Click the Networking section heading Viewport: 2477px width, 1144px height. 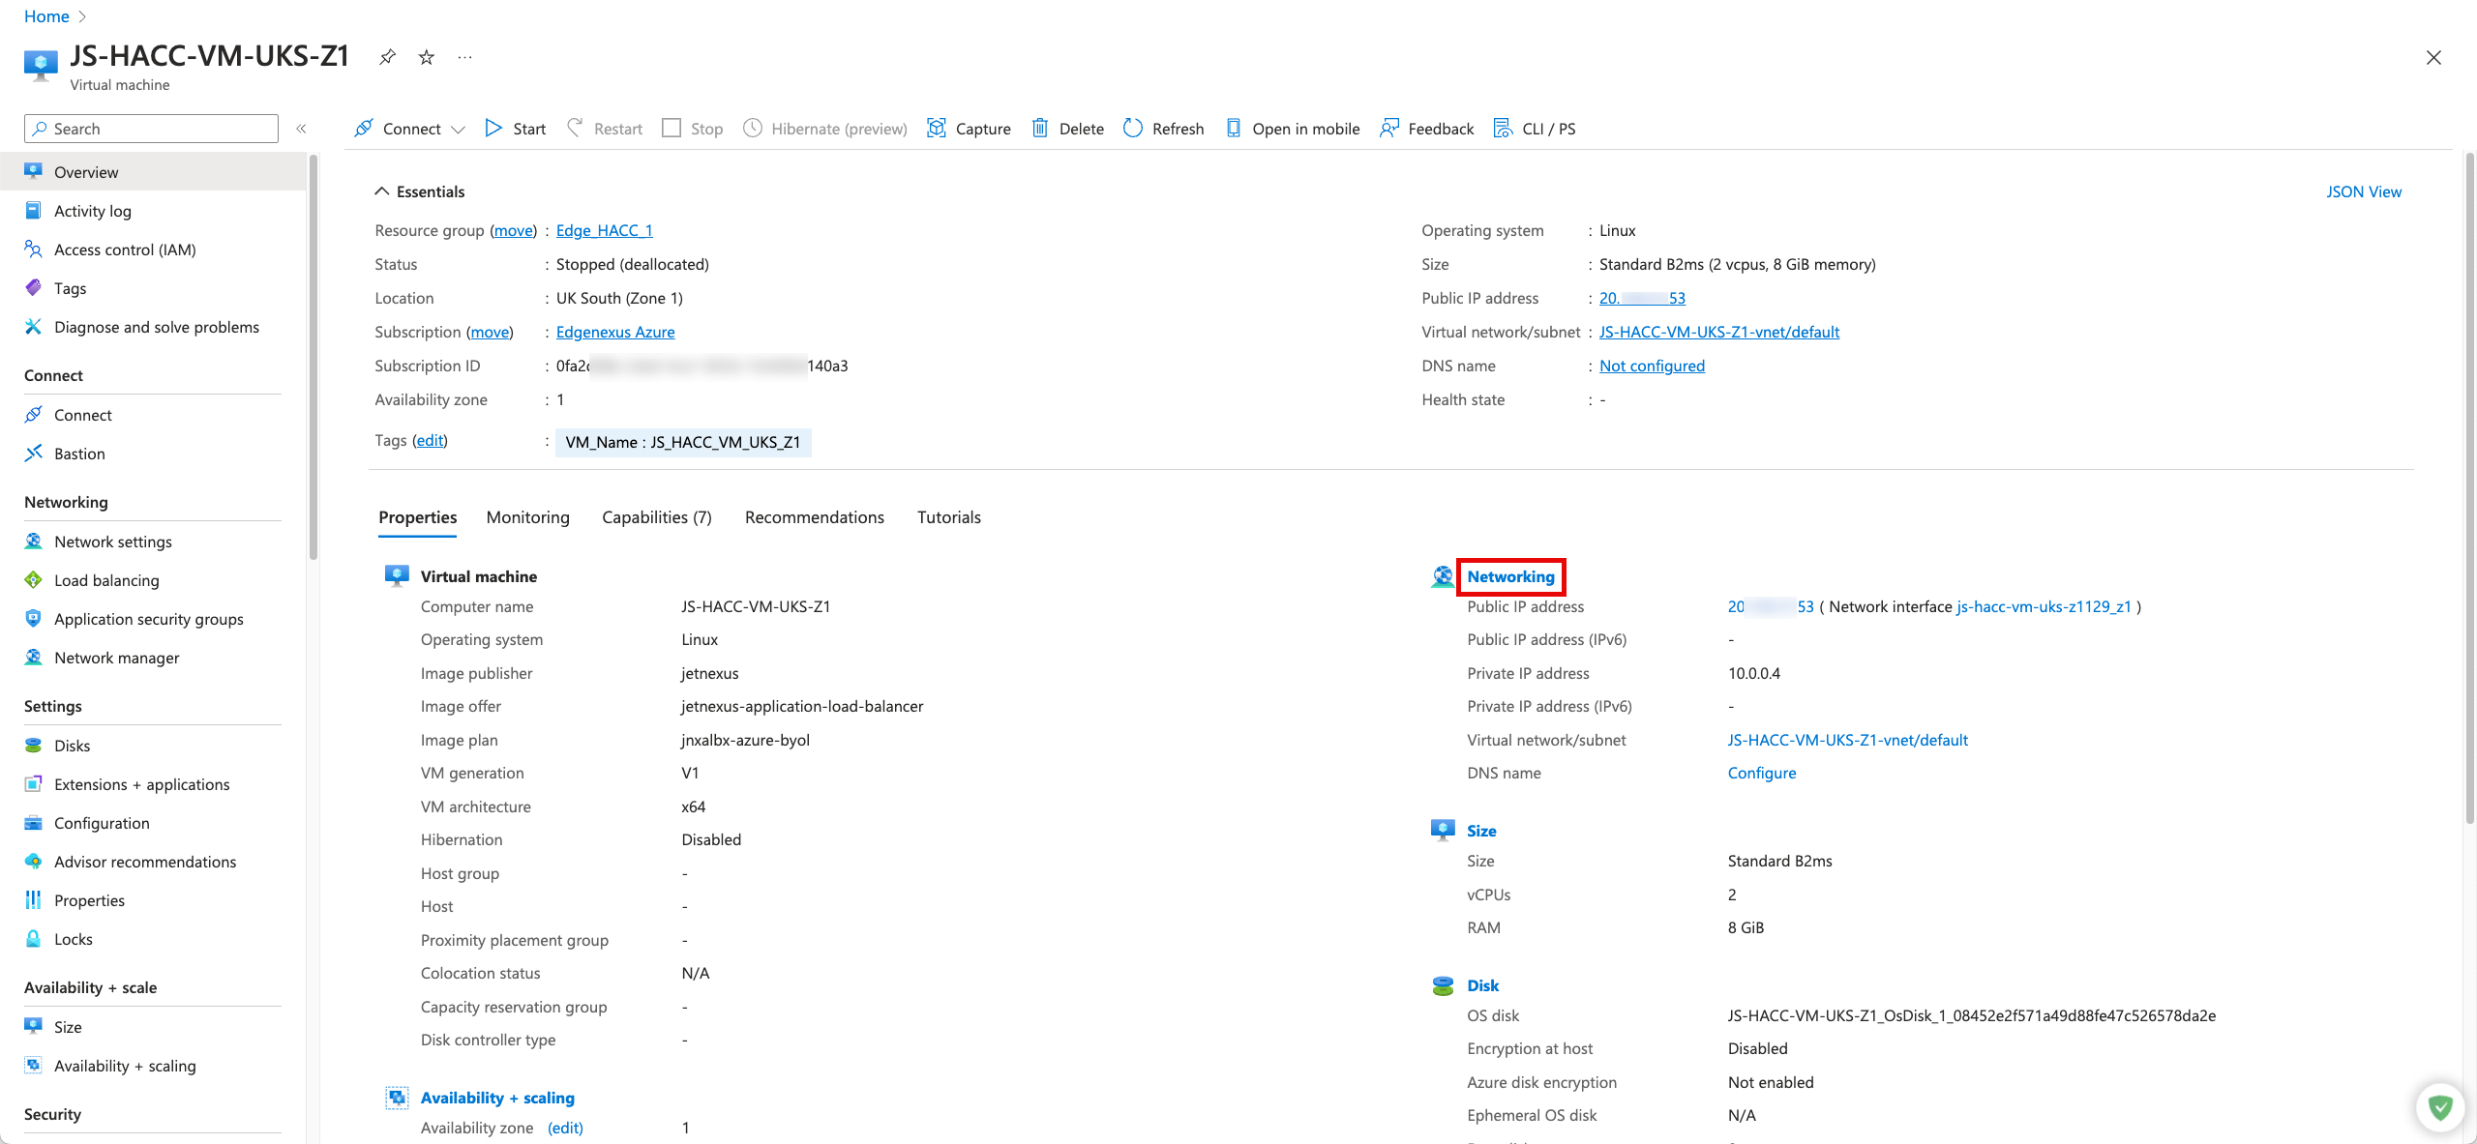[x=1510, y=576]
